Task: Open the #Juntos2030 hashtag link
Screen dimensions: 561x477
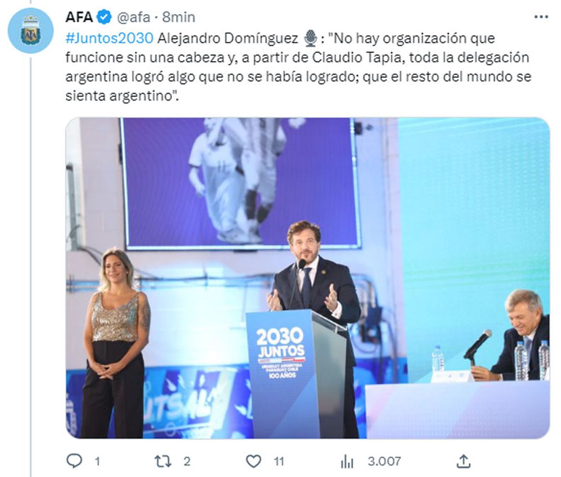Action: tap(109, 38)
